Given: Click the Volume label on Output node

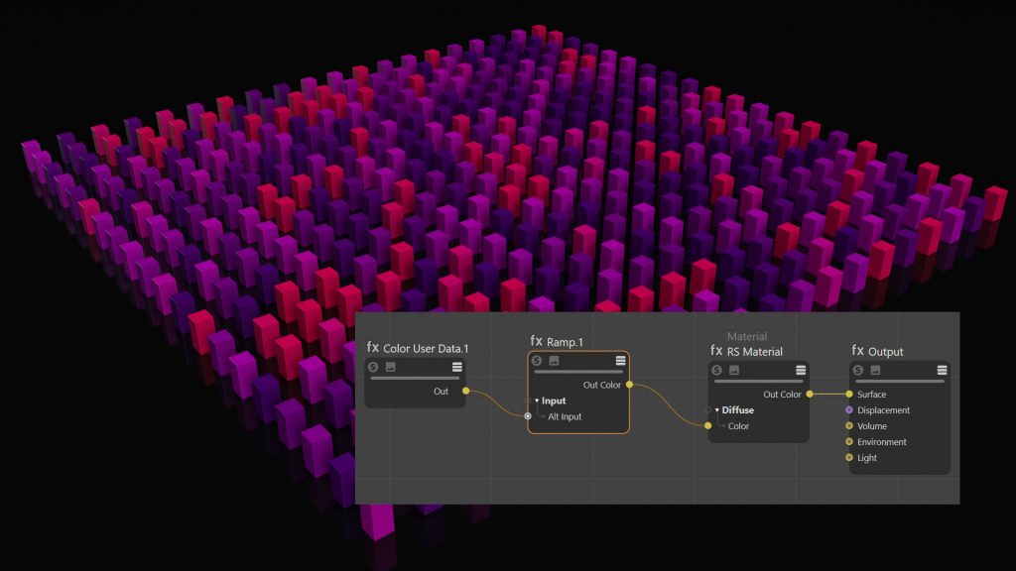Looking at the screenshot, I should (x=872, y=426).
